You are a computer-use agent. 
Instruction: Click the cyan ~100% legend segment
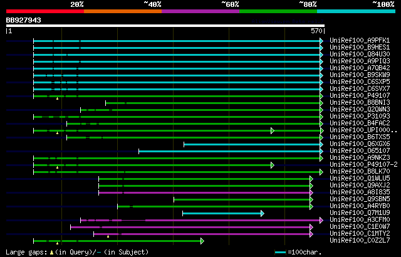[356, 11]
